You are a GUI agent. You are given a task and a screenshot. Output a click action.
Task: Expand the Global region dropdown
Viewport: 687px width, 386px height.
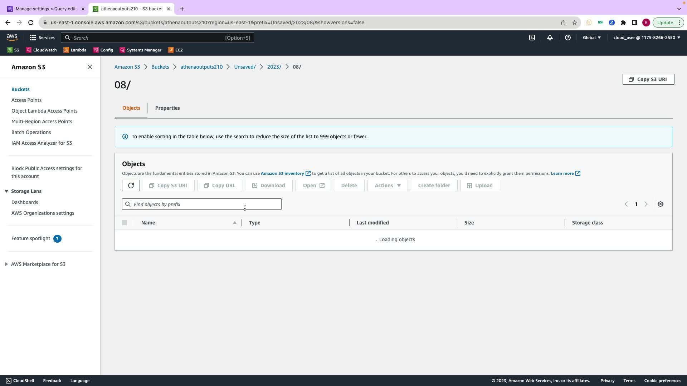pyautogui.click(x=592, y=38)
